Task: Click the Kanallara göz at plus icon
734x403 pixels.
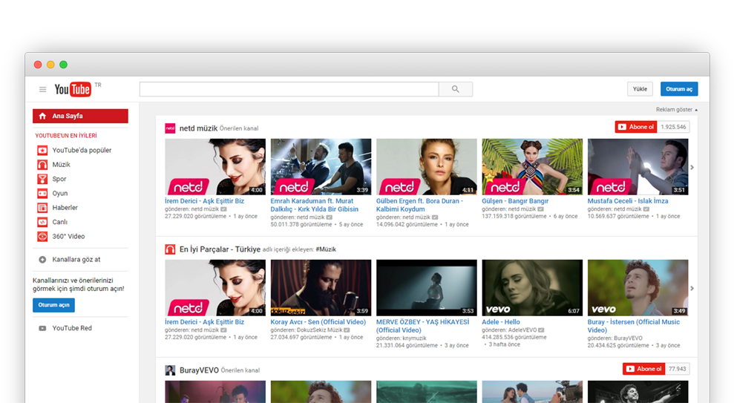Action: [42, 260]
